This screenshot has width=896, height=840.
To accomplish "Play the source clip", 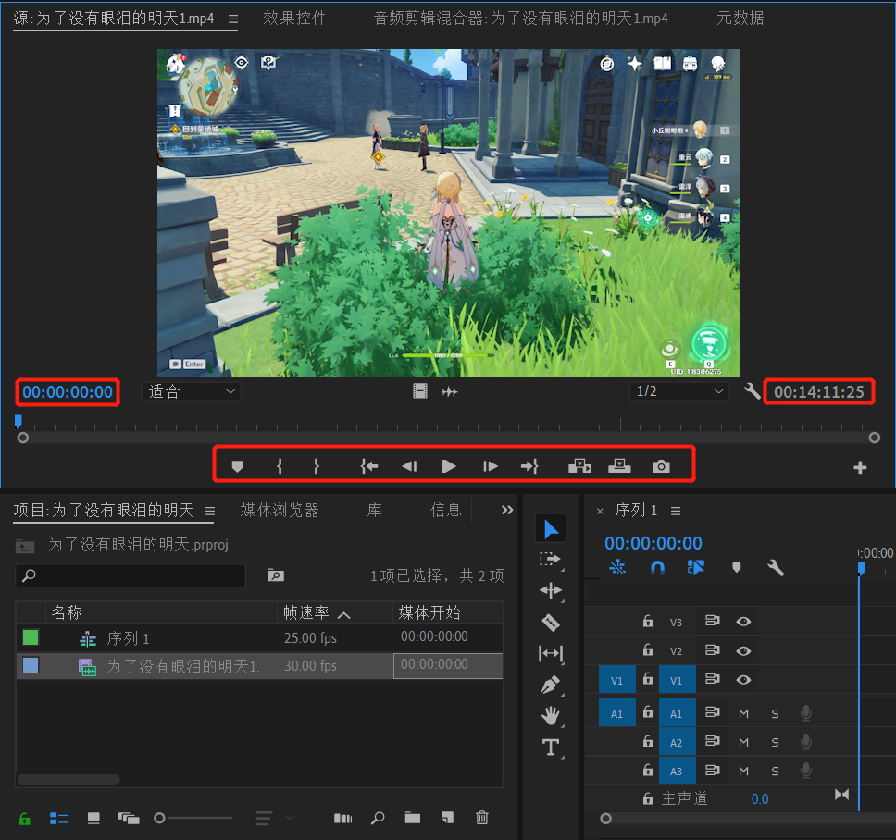I will coord(449,466).
